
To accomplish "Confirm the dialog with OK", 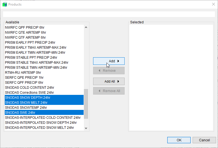I will [179, 140].
